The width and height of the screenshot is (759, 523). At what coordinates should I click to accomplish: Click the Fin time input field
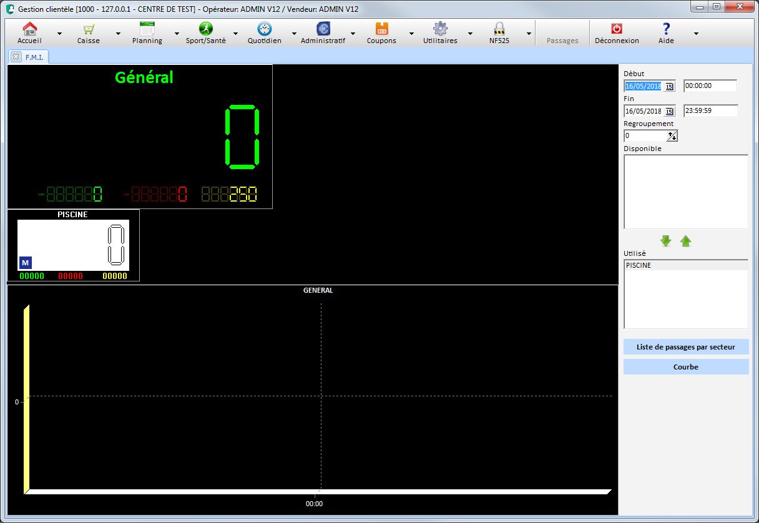[x=710, y=111]
